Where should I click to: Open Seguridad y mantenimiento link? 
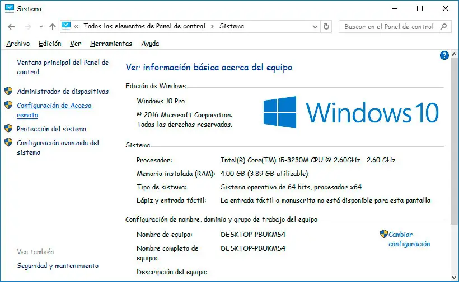tap(58, 266)
